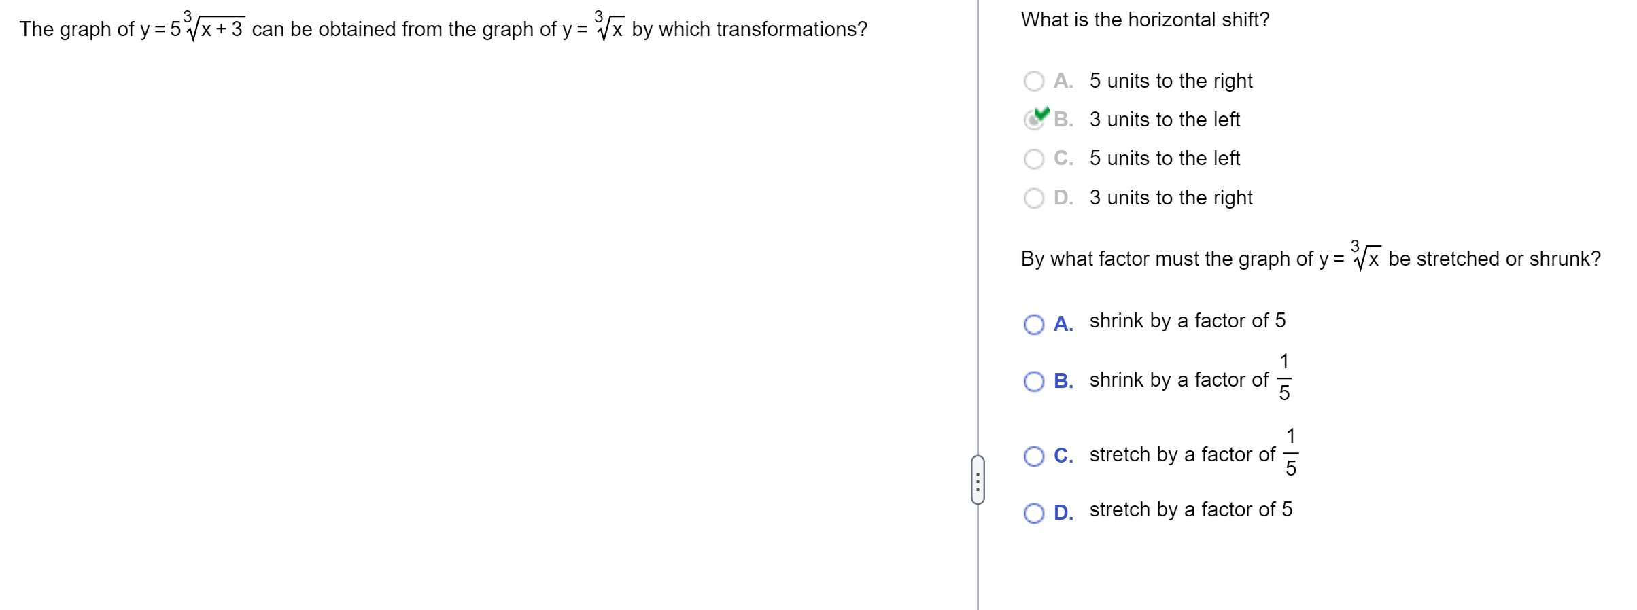Select option D: 3 units to the right
1637x610 pixels.
click(x=1033, y=198)
